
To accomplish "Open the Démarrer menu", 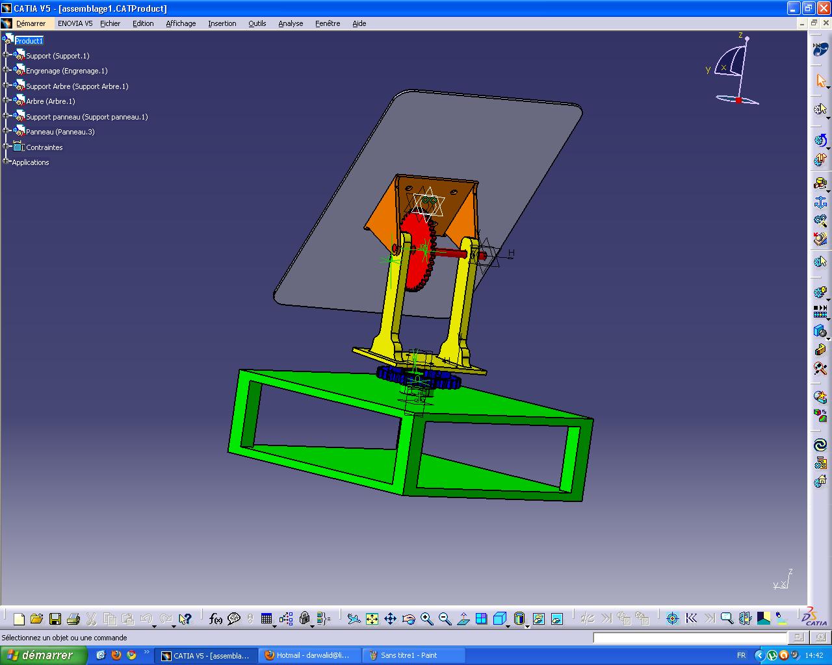I will click(31, 23).
